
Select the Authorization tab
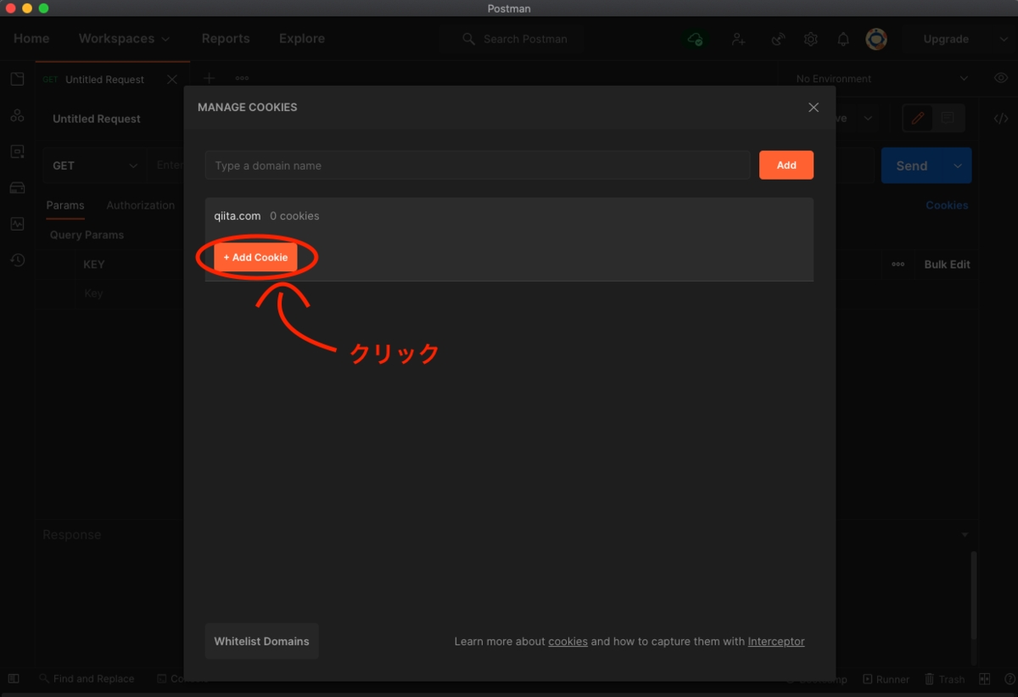[141, 205]
